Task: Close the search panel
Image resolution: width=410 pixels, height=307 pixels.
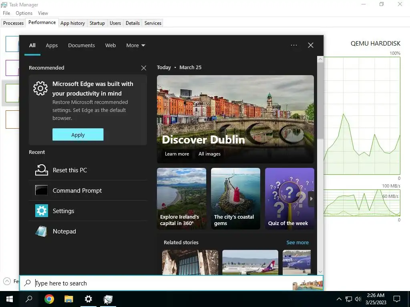Action: (x=311, y=45)
